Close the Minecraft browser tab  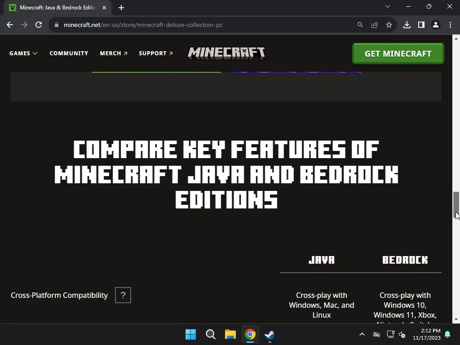point(104,8)
